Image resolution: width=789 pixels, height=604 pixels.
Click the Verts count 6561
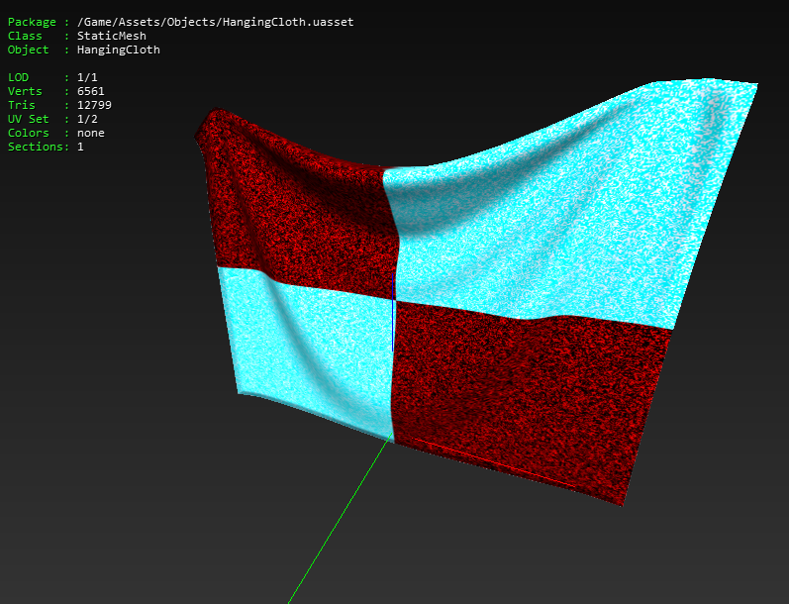[90, 91]
